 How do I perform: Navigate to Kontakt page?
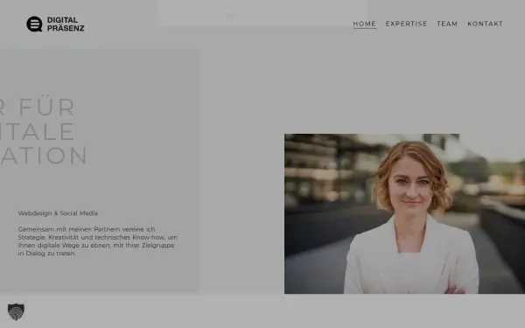pos(485,24)
